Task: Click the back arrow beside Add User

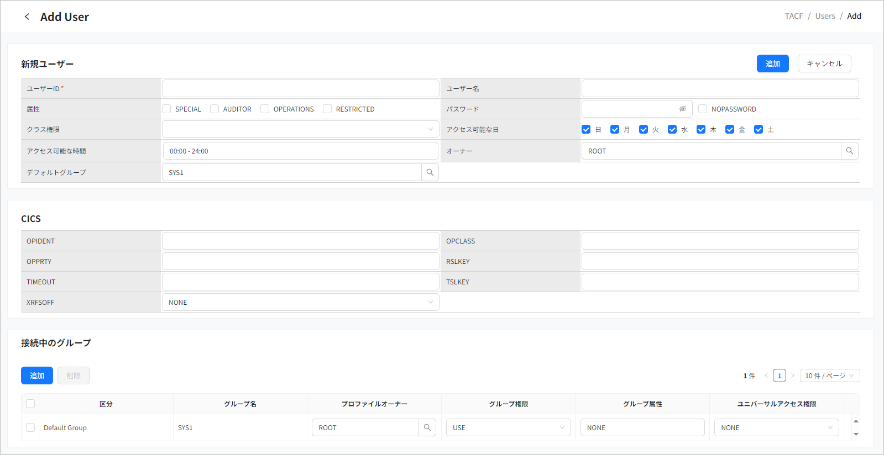Action: click(27, 17)
